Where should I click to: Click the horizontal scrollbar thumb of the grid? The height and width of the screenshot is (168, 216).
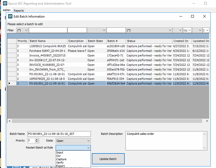point(107,121)
